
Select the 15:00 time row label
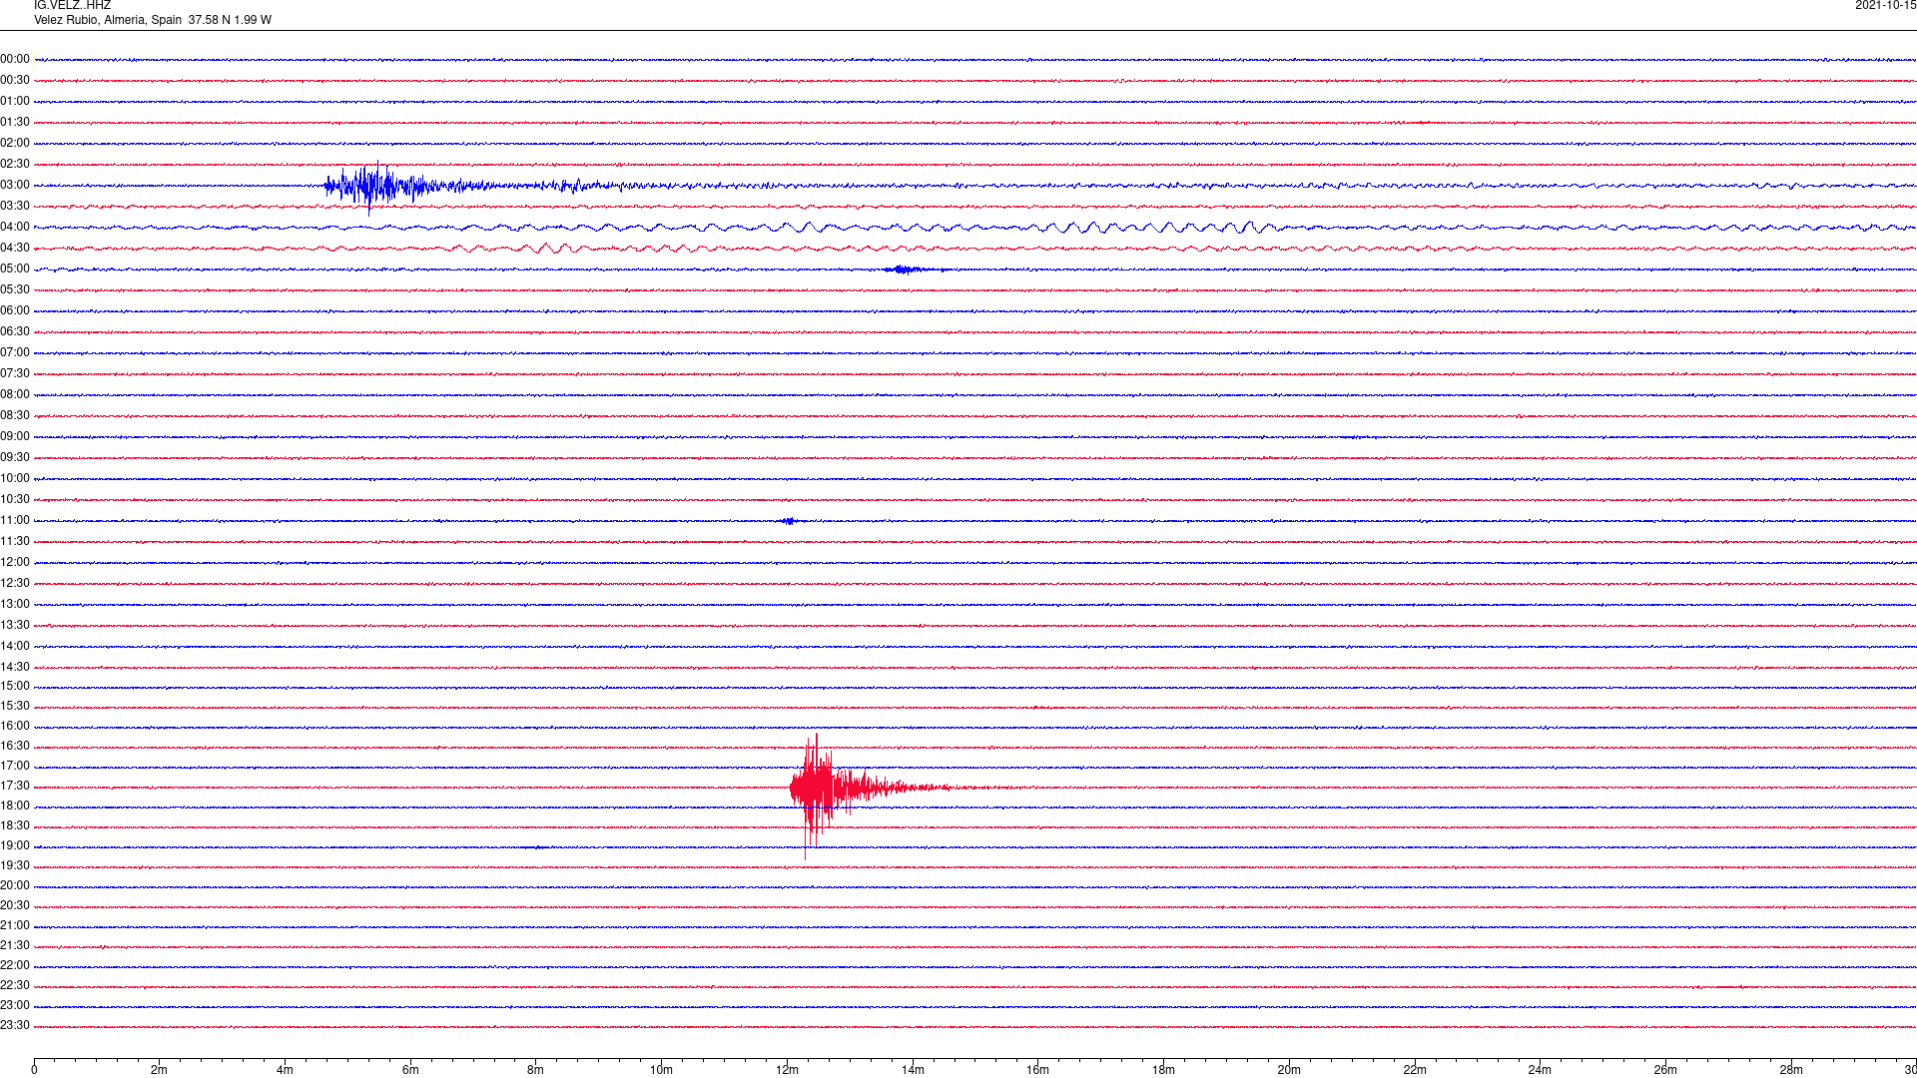pos(15,686)
